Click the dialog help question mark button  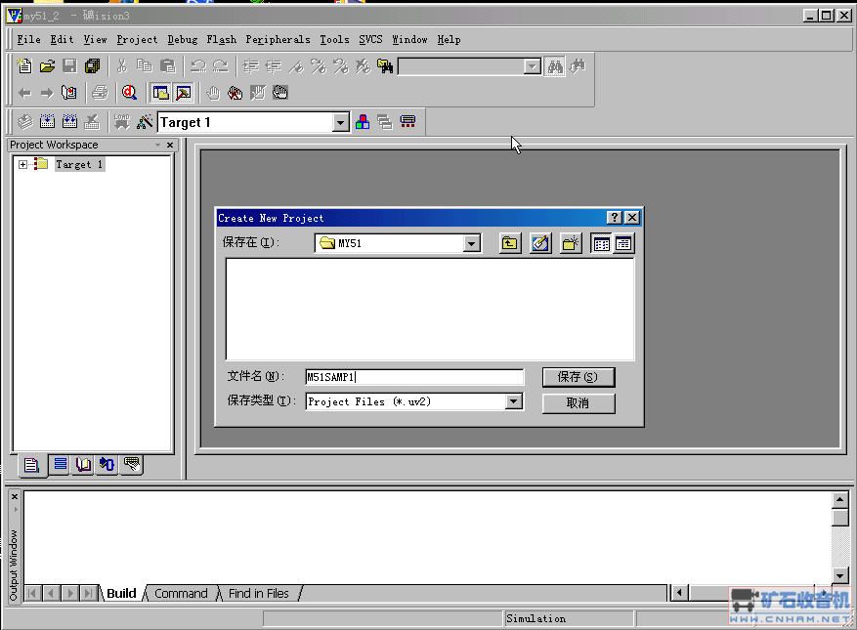(615, 218)
